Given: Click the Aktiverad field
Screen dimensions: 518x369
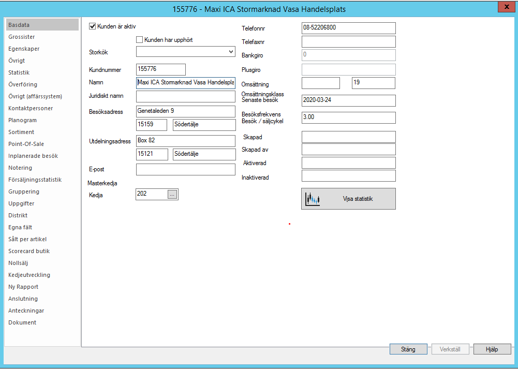Looking at the screenshot, I should [349, 163].
